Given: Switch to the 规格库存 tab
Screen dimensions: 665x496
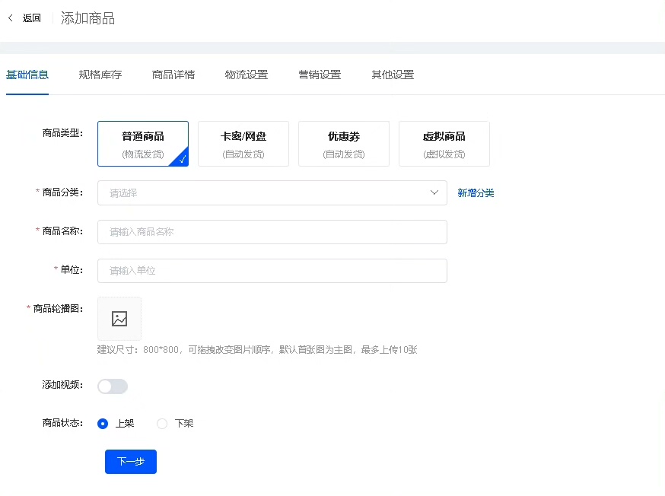Looking at the screenshot, I should pyautogui.click(x=100, y=75).
